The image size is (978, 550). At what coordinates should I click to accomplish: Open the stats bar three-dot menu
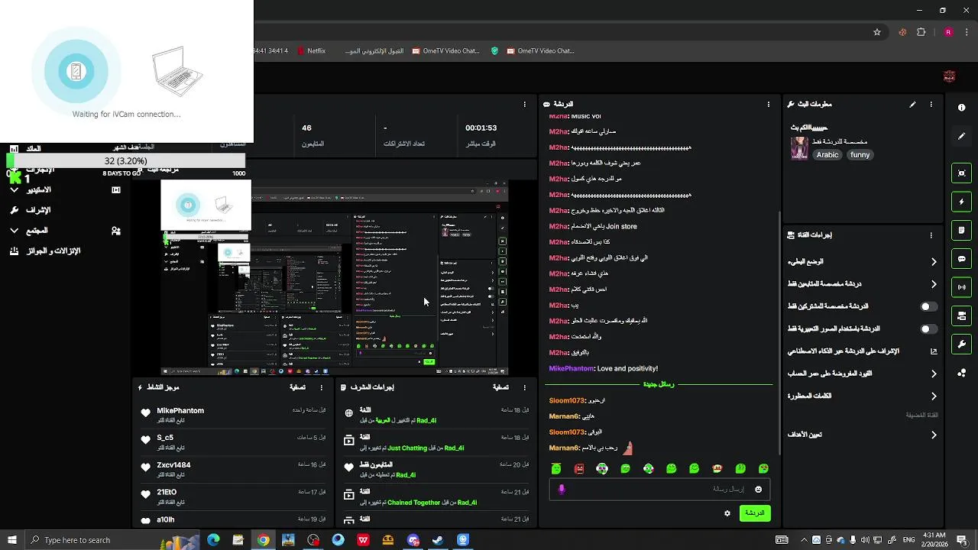pos(524,105)
